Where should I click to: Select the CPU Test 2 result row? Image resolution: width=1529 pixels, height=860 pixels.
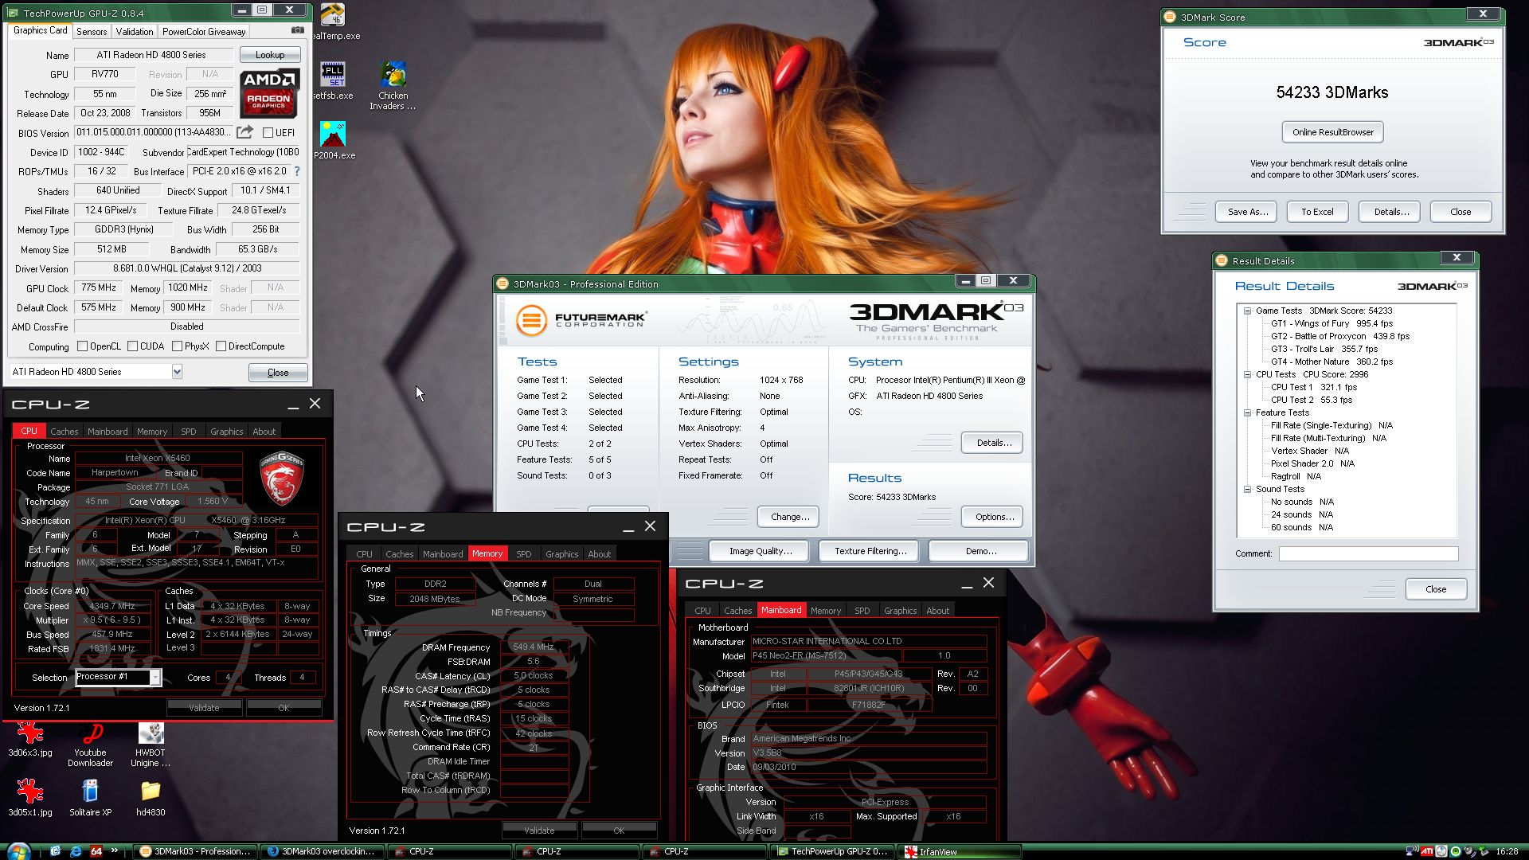coord(1311,400)
